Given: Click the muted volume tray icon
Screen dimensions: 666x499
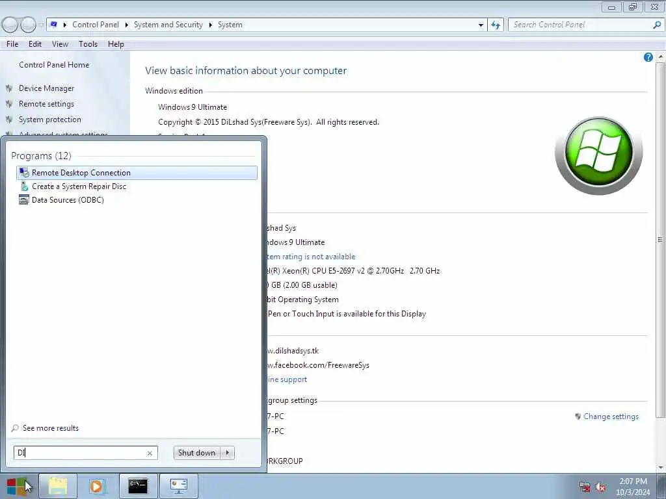Looking at the screenshot, I should point(600,487).
